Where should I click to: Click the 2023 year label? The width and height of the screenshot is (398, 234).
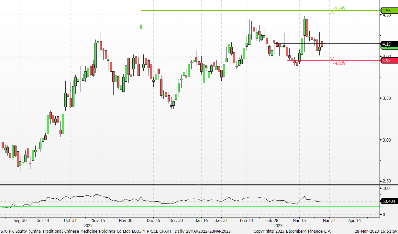278,226
